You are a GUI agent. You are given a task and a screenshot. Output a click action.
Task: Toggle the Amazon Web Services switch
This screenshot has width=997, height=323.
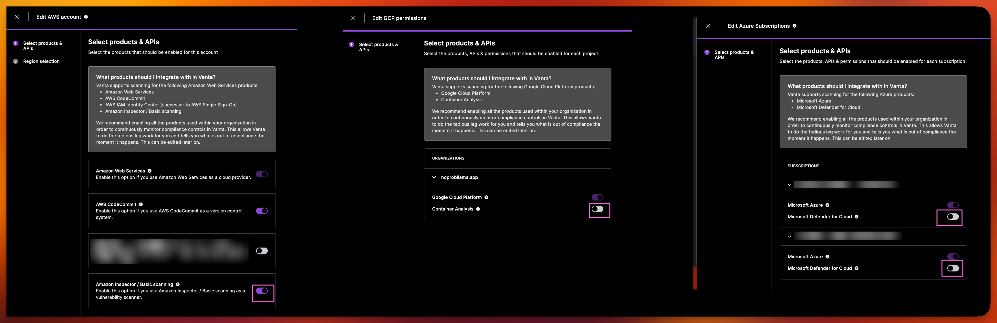[262, 174]
